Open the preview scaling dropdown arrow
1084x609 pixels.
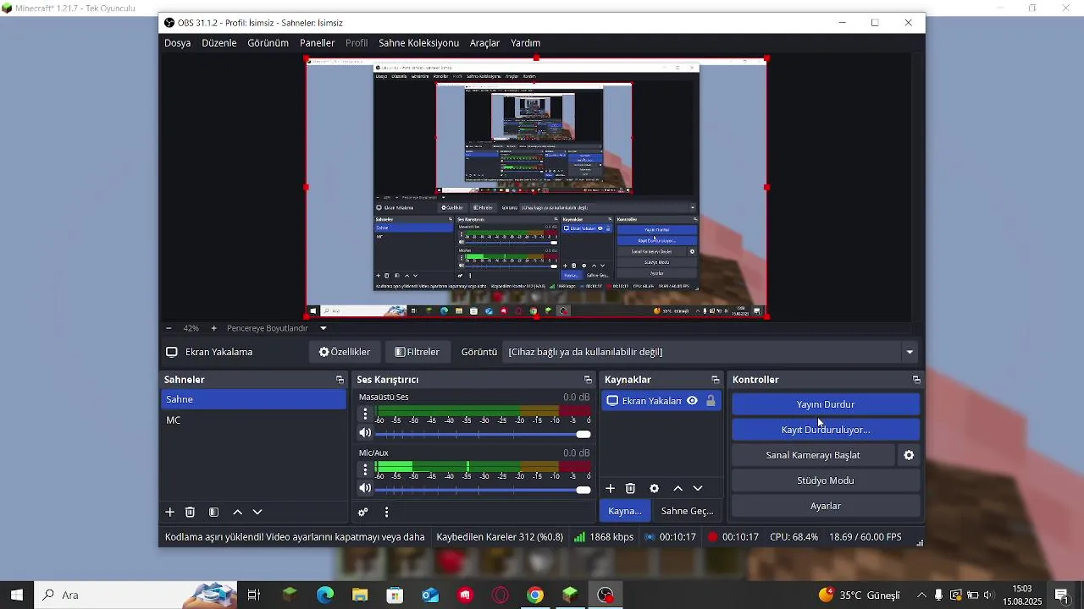pyautogui.click(x=323, y=328)
